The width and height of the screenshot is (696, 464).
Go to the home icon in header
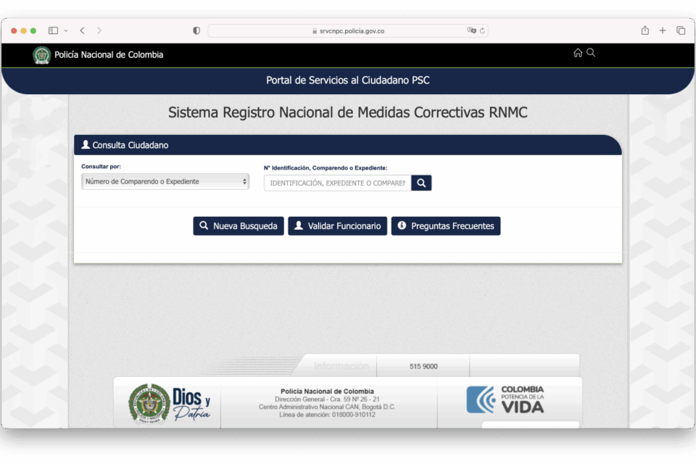tap(578, 53)
